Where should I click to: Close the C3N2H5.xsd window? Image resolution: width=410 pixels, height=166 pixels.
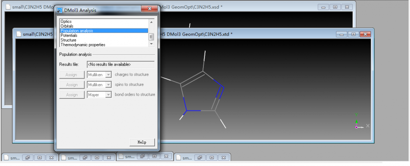click(x=347, y=7)
